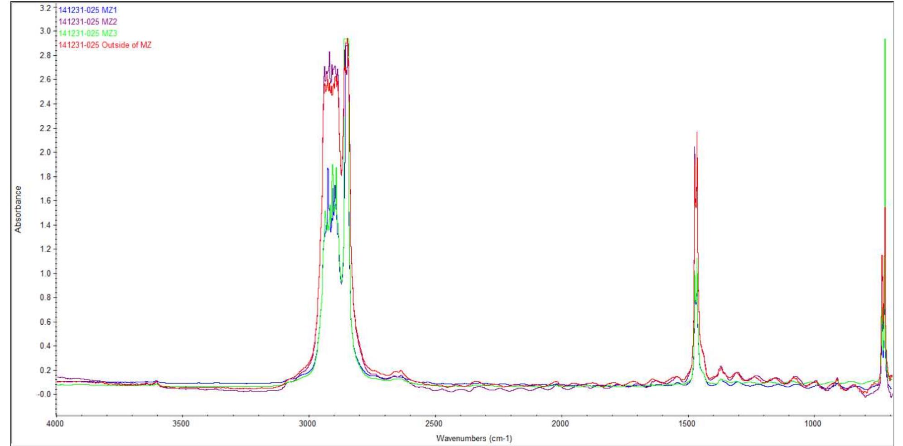Click the 1.8 absorbance tick label
This screenshot has width=903, height=446.
coord(45,176)
